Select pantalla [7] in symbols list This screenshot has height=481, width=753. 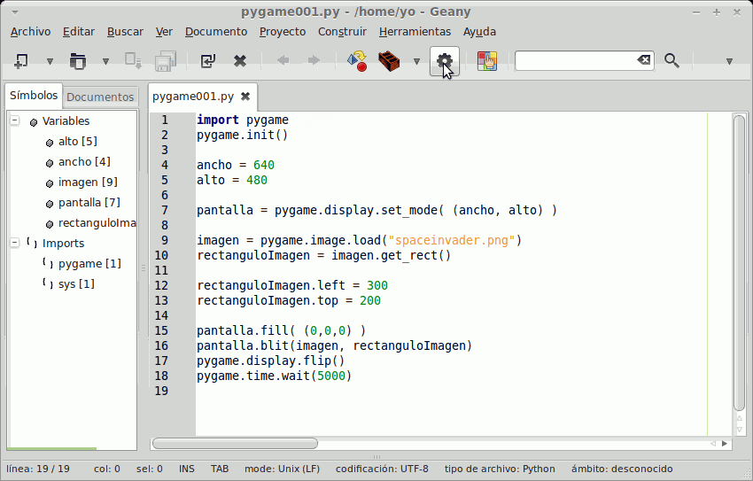click(x=89, y=203)
